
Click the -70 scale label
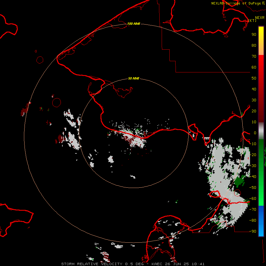point(253,210)
